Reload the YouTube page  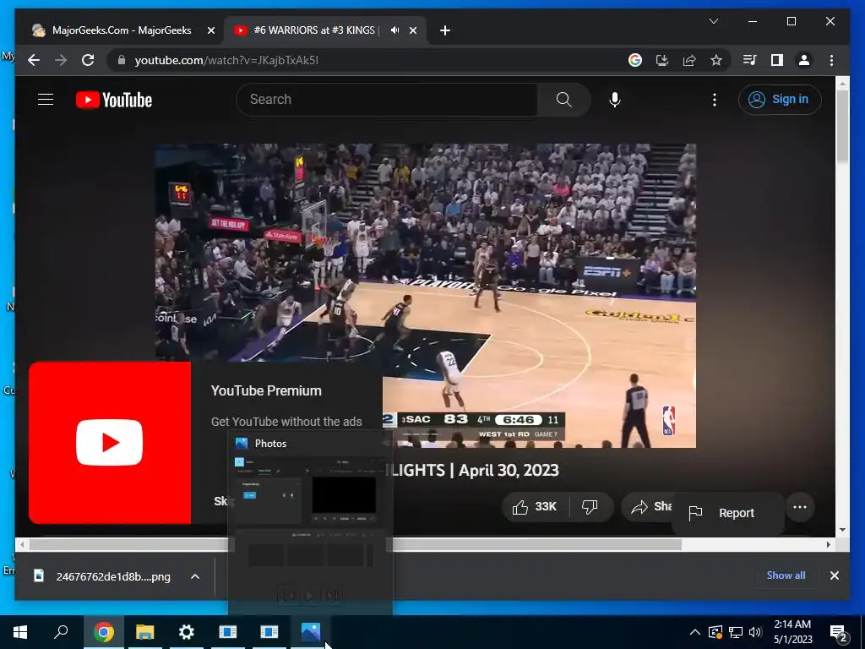[88, 60]
